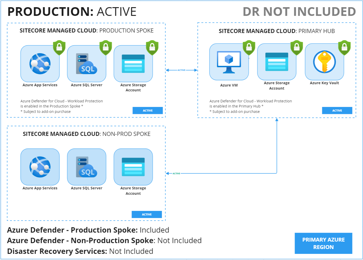The width and height of the screenshot is (363, 260).
Task: Select the Azure SQL Server icon in Non-Prod Spoke
Action: [x=87, y=167]
